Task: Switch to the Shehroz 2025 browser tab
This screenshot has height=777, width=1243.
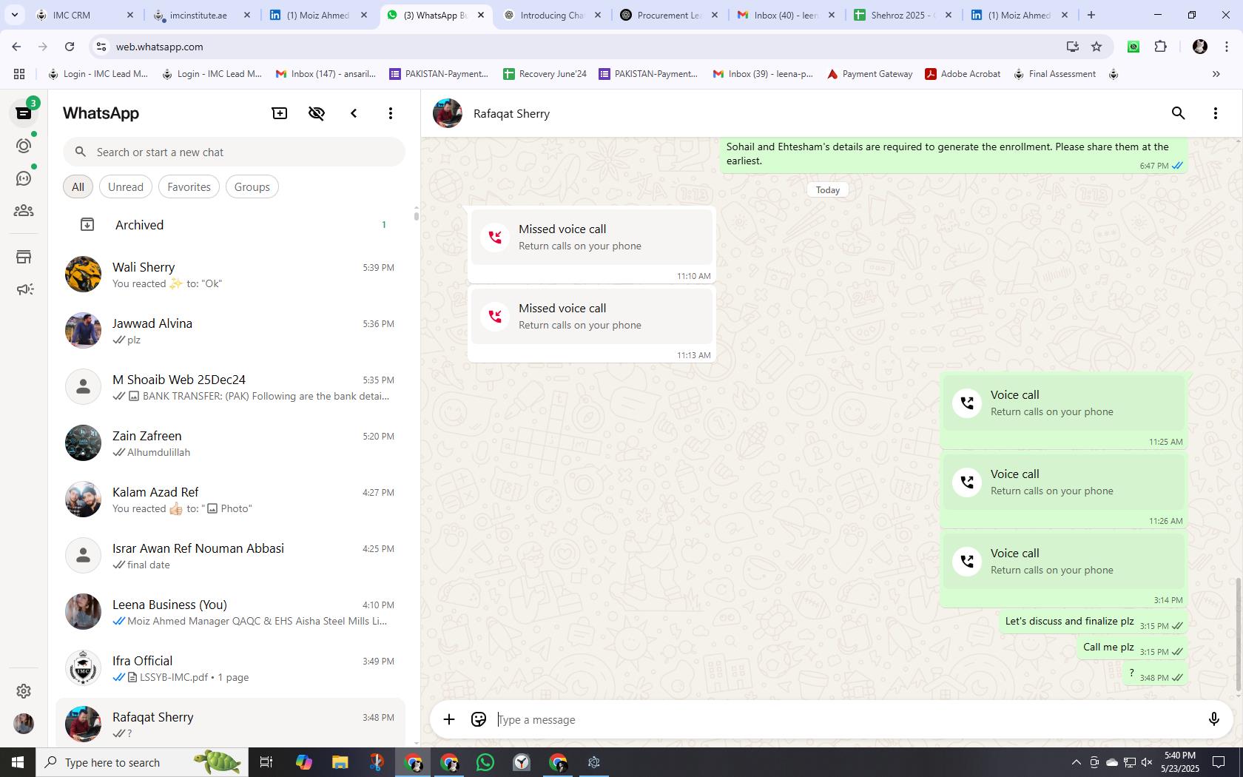Action: [x=903, y=15]
